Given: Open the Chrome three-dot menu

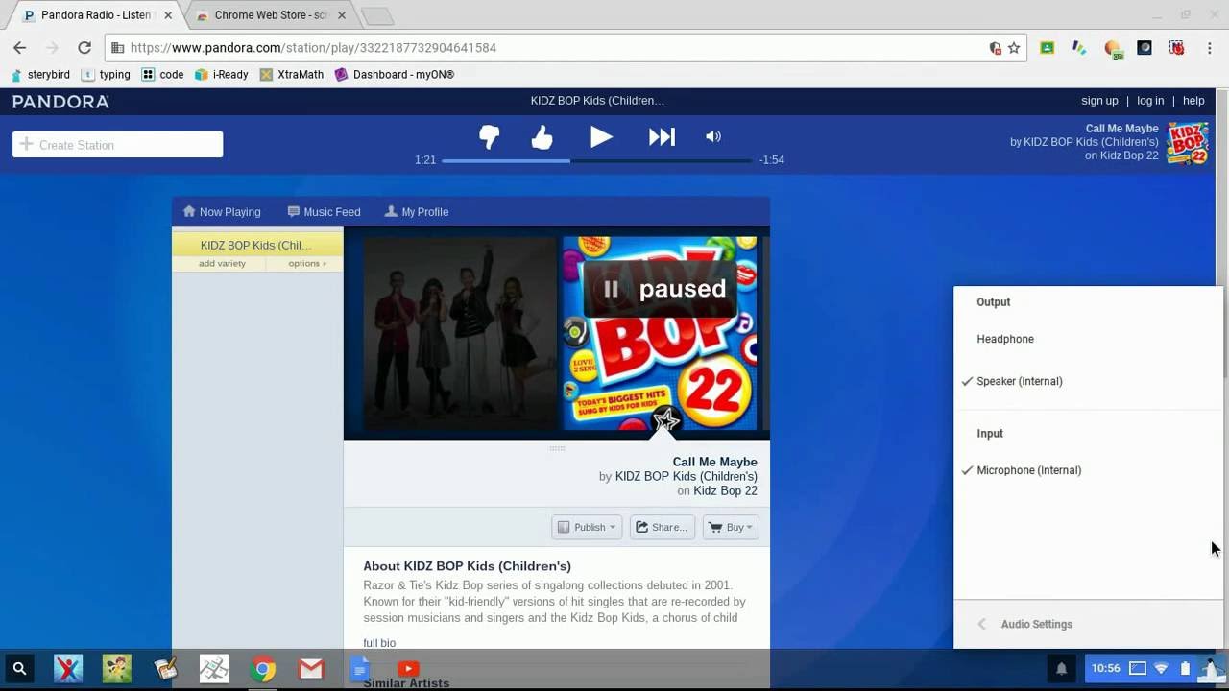Looking at the screenshot, I should pos(1210,48).
